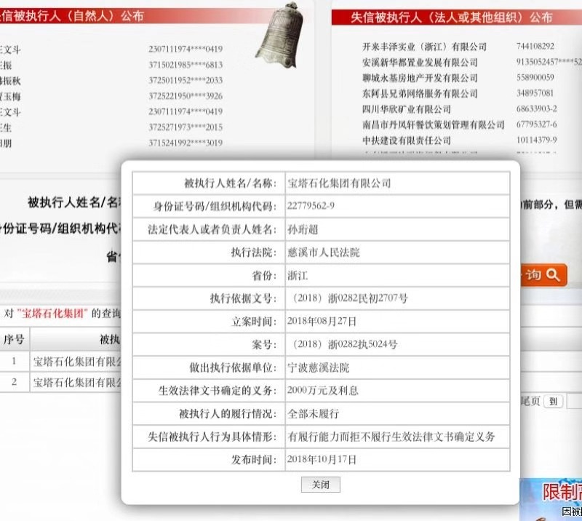
Task: Select ID number 3715021985****6813
Action: click(186, 65)
